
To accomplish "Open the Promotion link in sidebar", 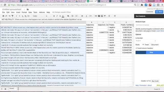I will click(x=143, y=85).
